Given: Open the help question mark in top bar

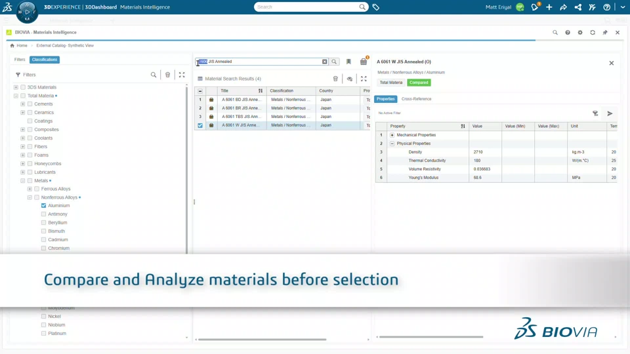Looking at the screenshot, I should coord(606,7).
